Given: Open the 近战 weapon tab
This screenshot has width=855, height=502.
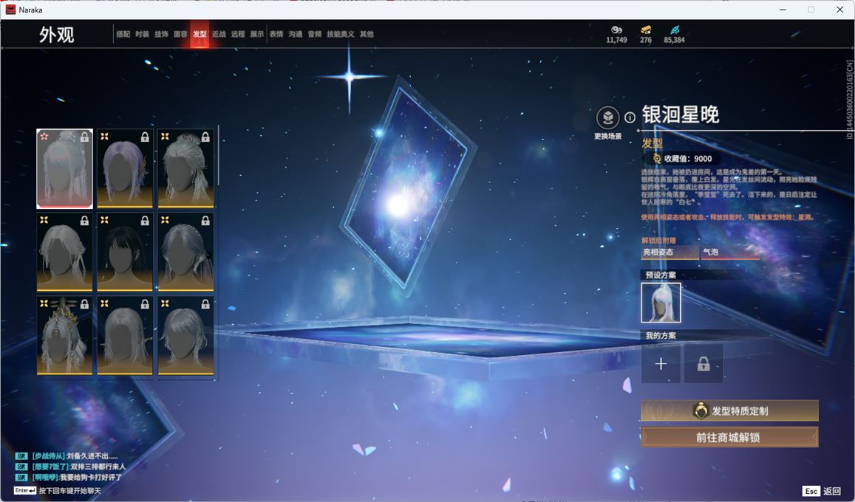Looking at the screenshot, I should [219, 34].
